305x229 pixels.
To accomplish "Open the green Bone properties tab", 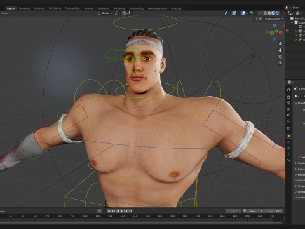I will tap(288, 160).
